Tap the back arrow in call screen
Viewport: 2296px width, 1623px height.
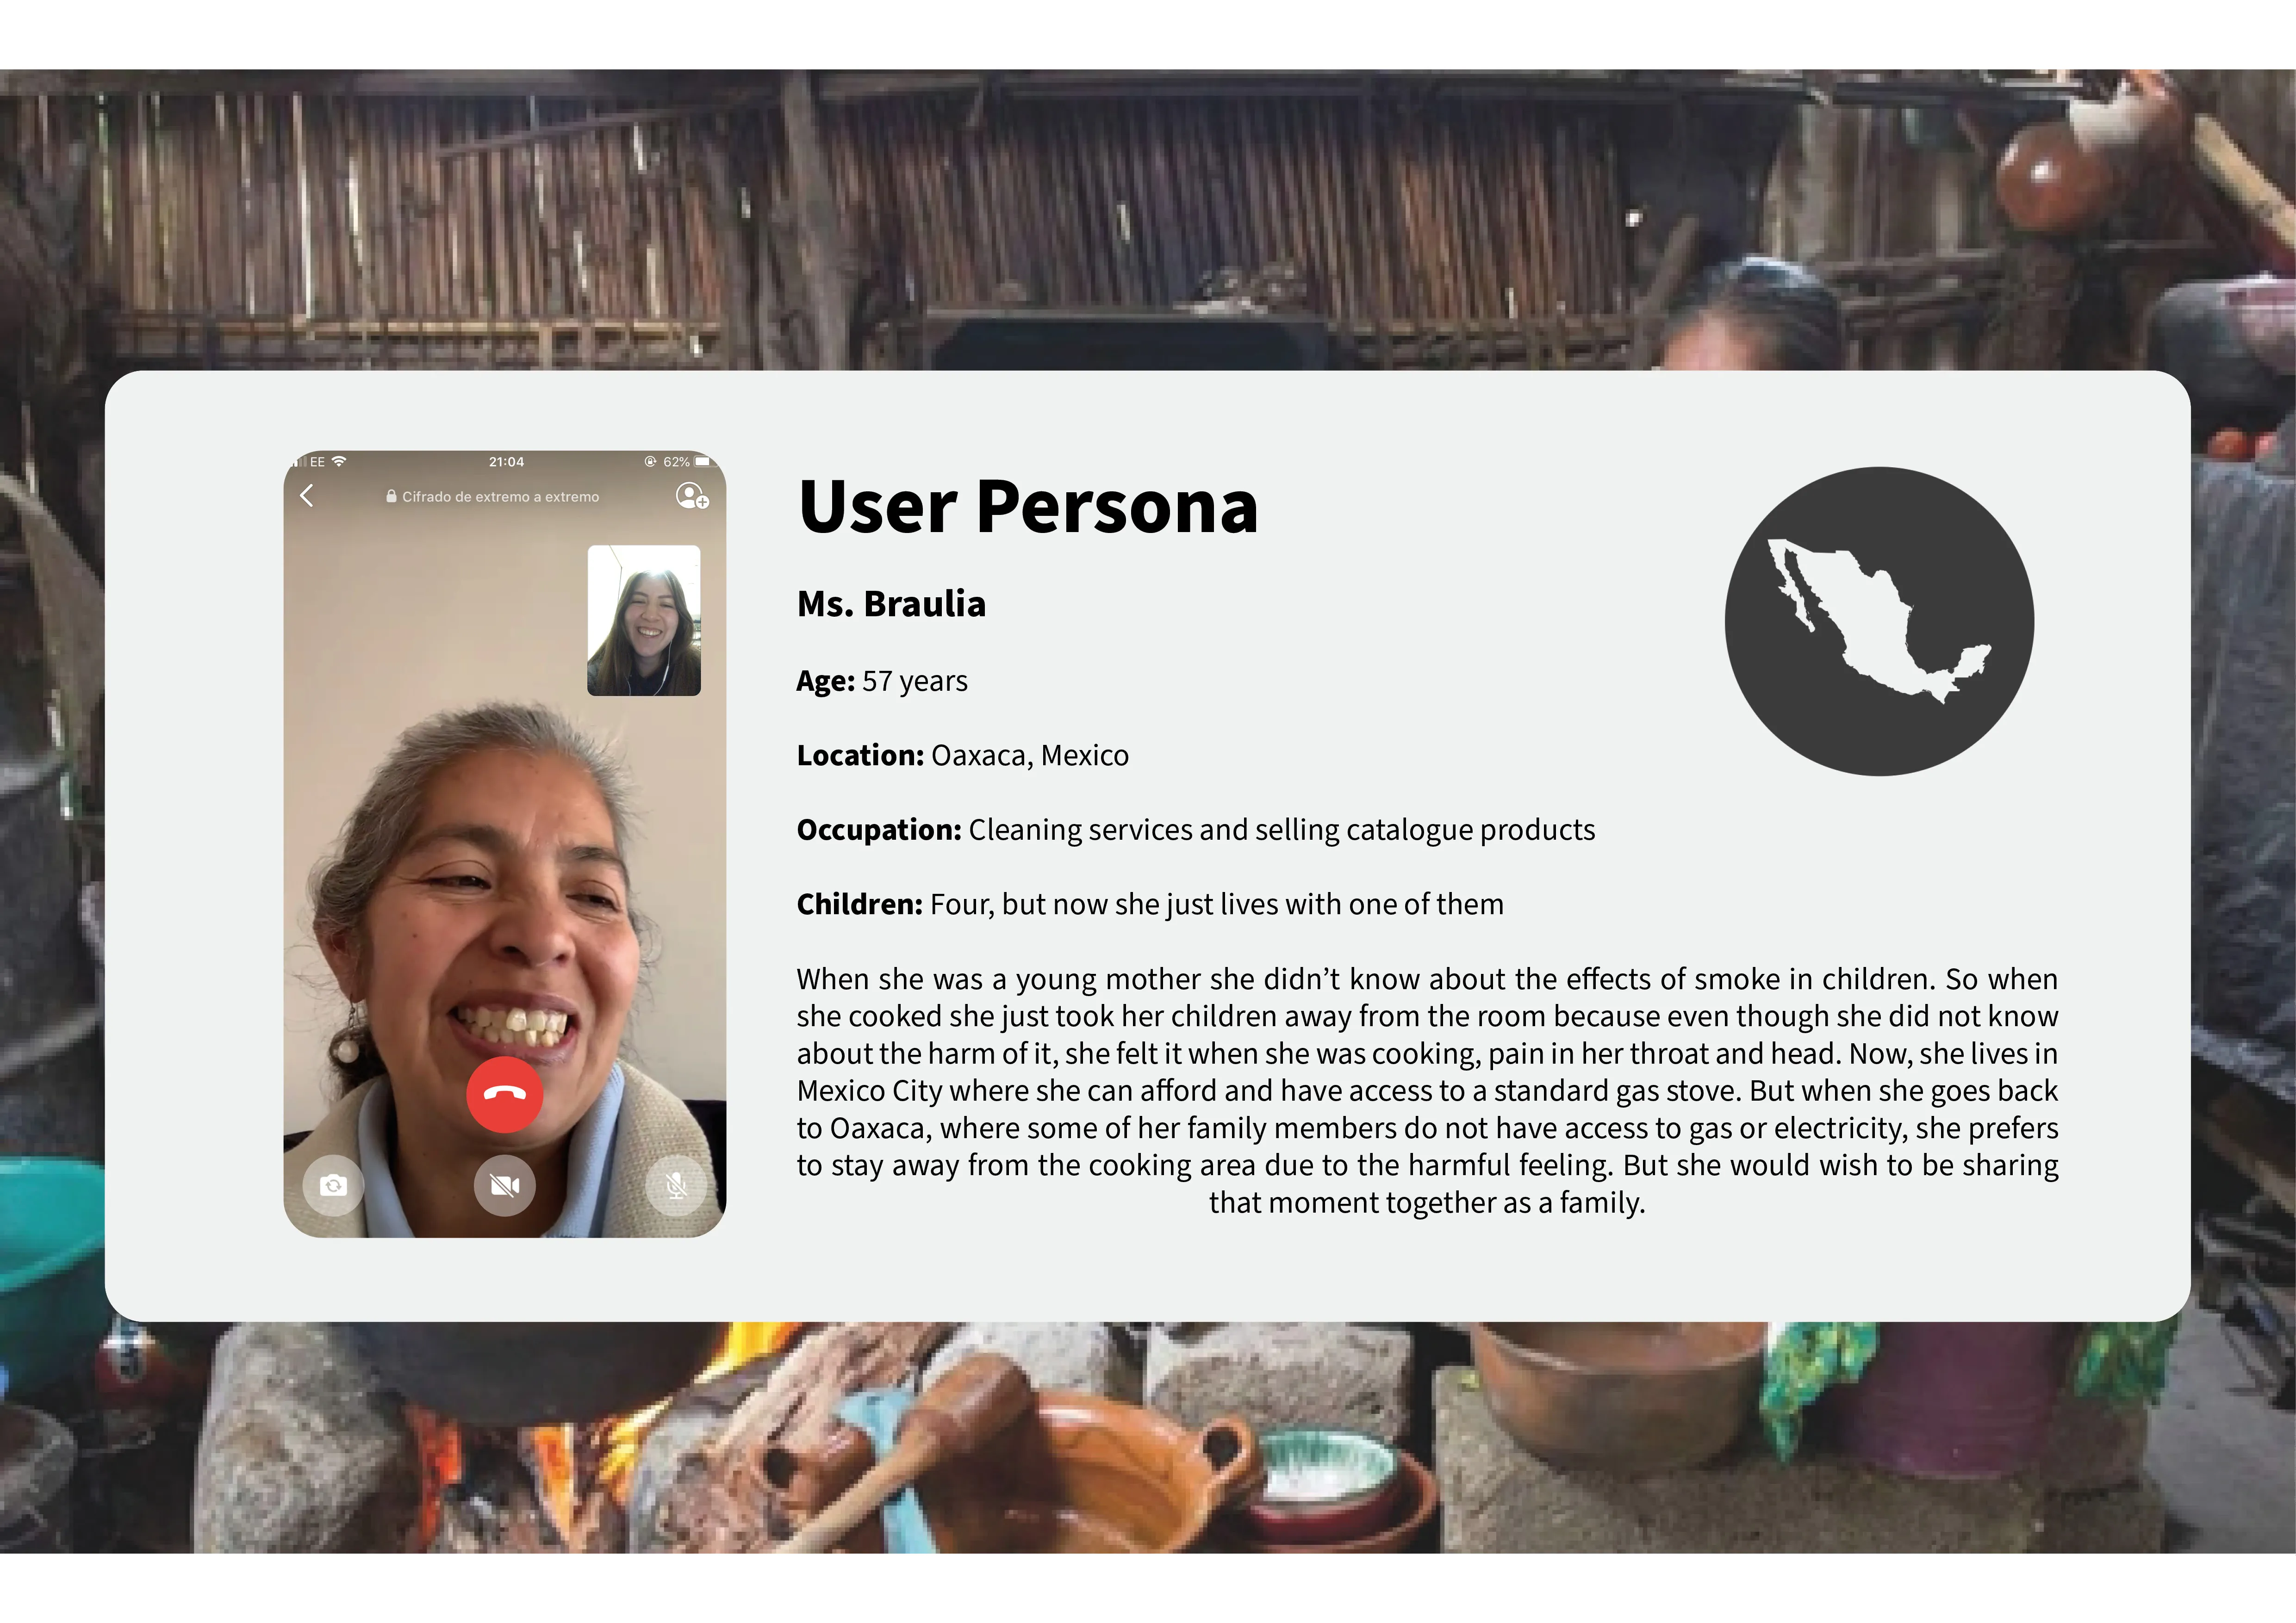point(307,496)
